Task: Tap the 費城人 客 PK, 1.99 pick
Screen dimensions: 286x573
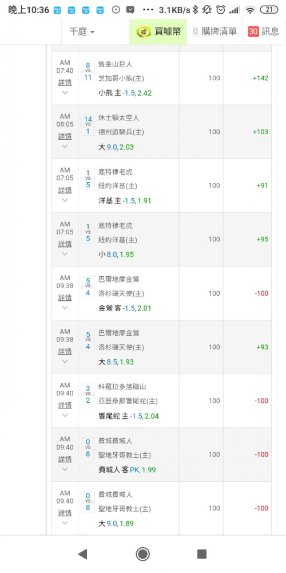Action: [128, 470]
